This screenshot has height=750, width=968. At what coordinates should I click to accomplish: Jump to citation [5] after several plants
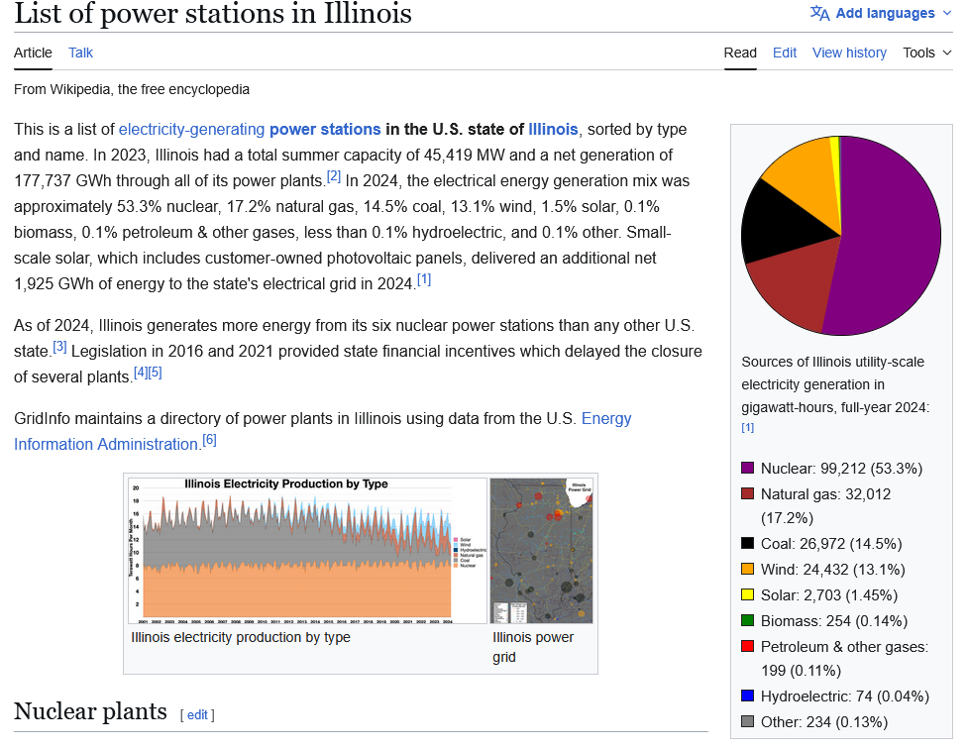pyautogui.click(x=155, y=373)
